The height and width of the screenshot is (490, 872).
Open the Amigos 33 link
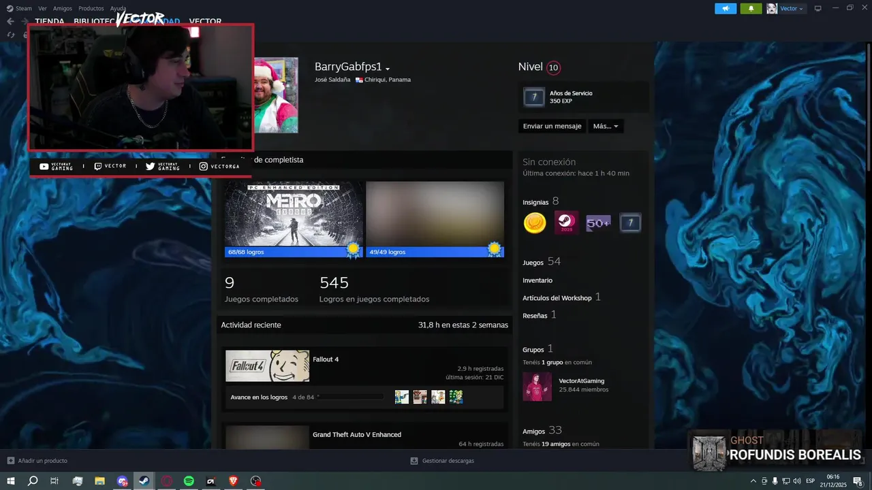click(x=542, y=430)
